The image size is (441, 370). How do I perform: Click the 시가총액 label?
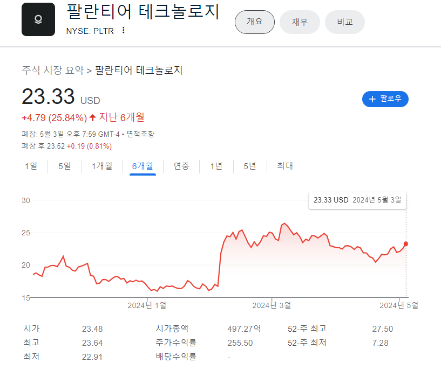(x=172, y=329)
